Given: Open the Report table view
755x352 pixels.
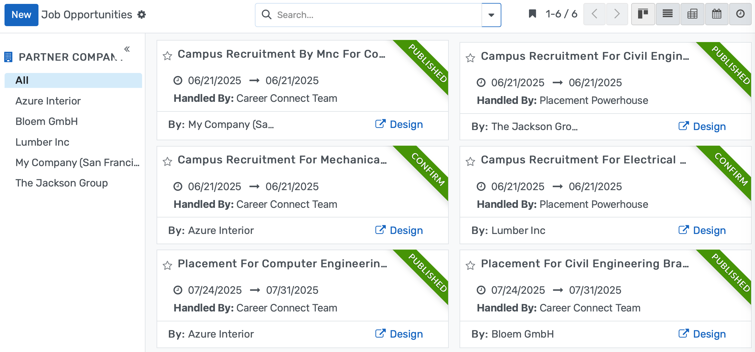Looking at the screenshot, I should [692, 14].
